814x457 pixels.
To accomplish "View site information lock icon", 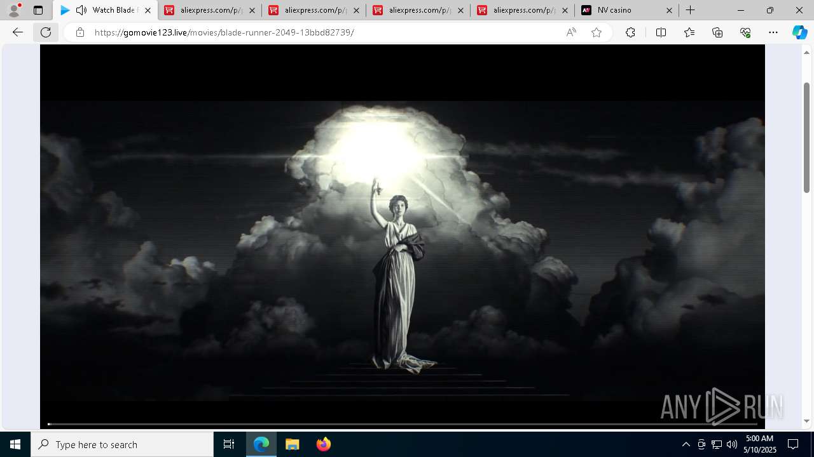I will (80, 32).
